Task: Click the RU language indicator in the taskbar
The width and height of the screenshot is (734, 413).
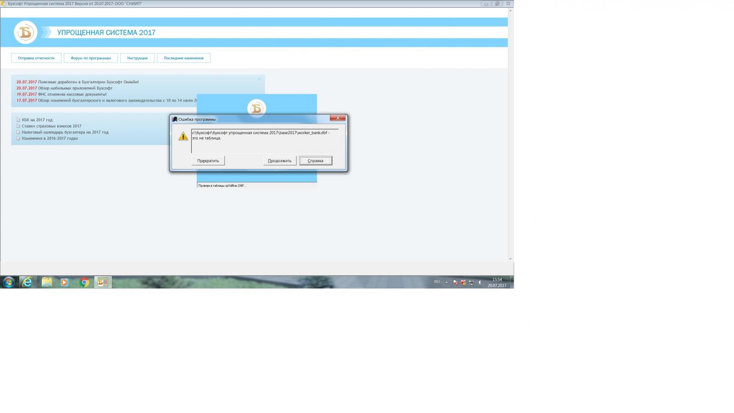Action: [x=437, y=282]
